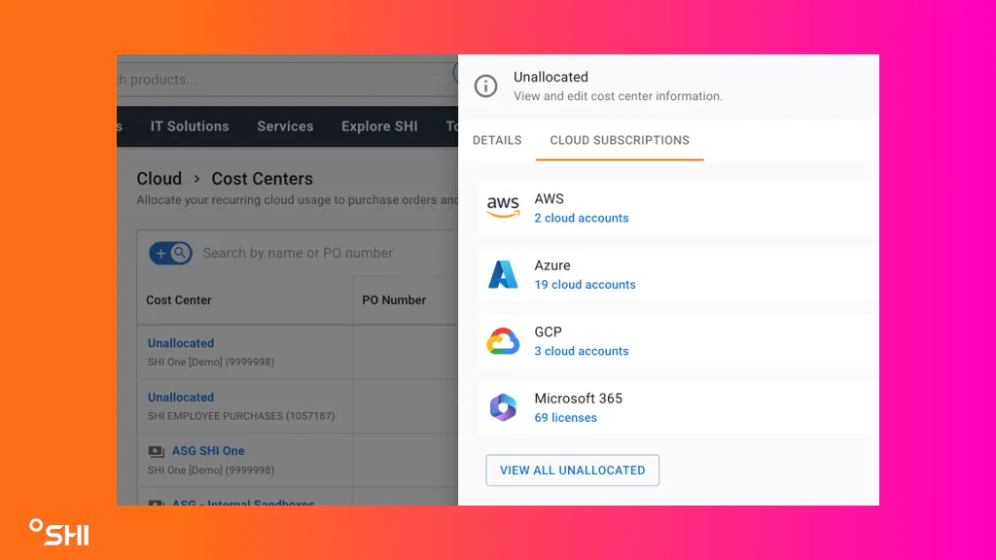Screen dimensions: 996x560
Task: Open the Services menu
Action: pos(285,126)
